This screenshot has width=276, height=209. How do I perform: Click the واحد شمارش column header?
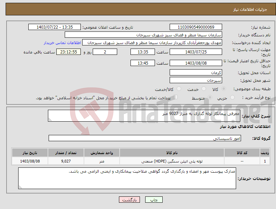[102, 153]
